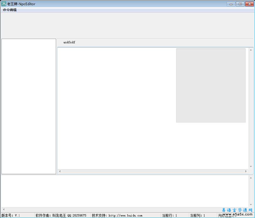
Task: Minimize the NpcEditor window
Action: pyautogui.click(x=231, y=4)
